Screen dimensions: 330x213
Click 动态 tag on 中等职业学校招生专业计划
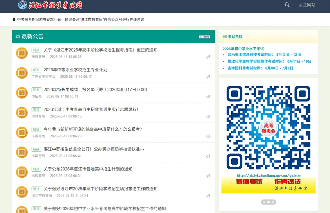(x=36, y=70)
